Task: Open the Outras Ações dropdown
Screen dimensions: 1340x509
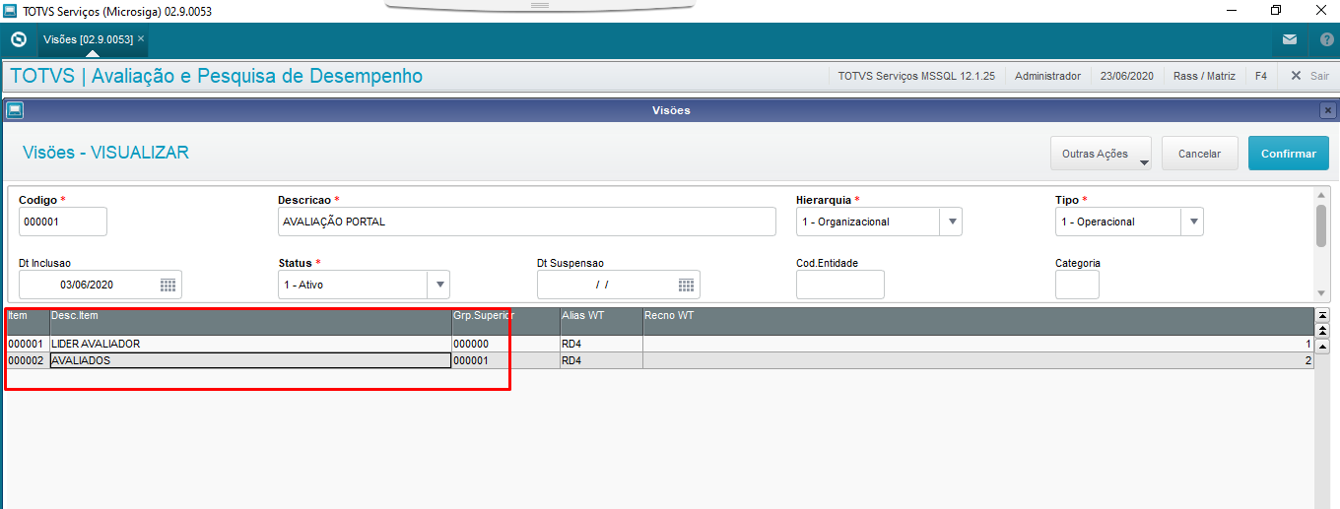Action: (1102, 154)
